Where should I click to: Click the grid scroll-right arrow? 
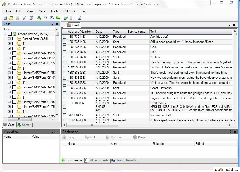[x=230, y=125]
